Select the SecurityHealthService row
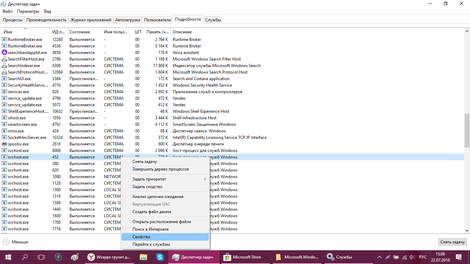Image resolution: width=470 pixels, height=264 pixels. point(232,85)
